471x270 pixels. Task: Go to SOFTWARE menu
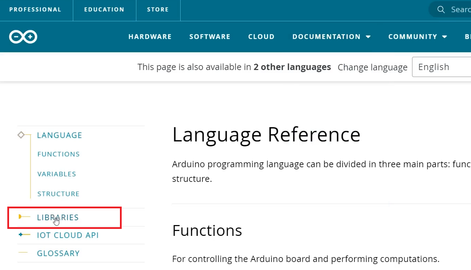point(210,37)
